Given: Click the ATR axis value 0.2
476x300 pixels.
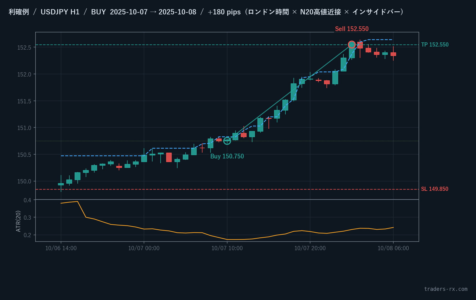Looking at the screenshot, I should [27, 235].
